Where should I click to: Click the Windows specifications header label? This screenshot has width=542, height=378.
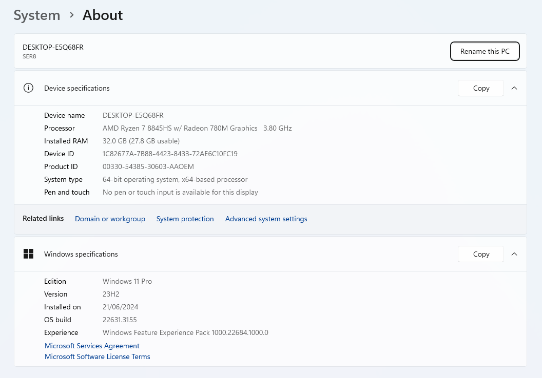(81, 254)
